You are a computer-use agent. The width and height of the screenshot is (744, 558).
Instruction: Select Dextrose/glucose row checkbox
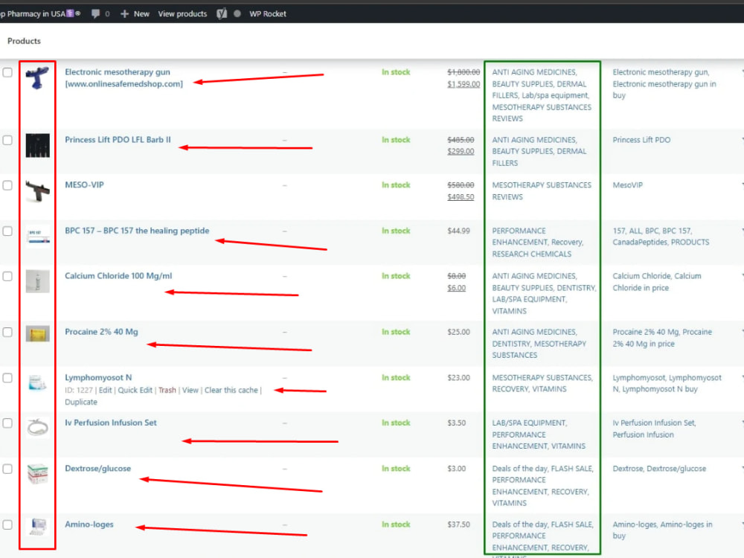(x=7, y=469)
